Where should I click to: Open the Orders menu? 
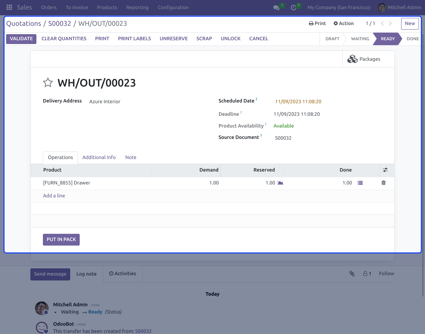pyautogui.click(x=49, y=7)
